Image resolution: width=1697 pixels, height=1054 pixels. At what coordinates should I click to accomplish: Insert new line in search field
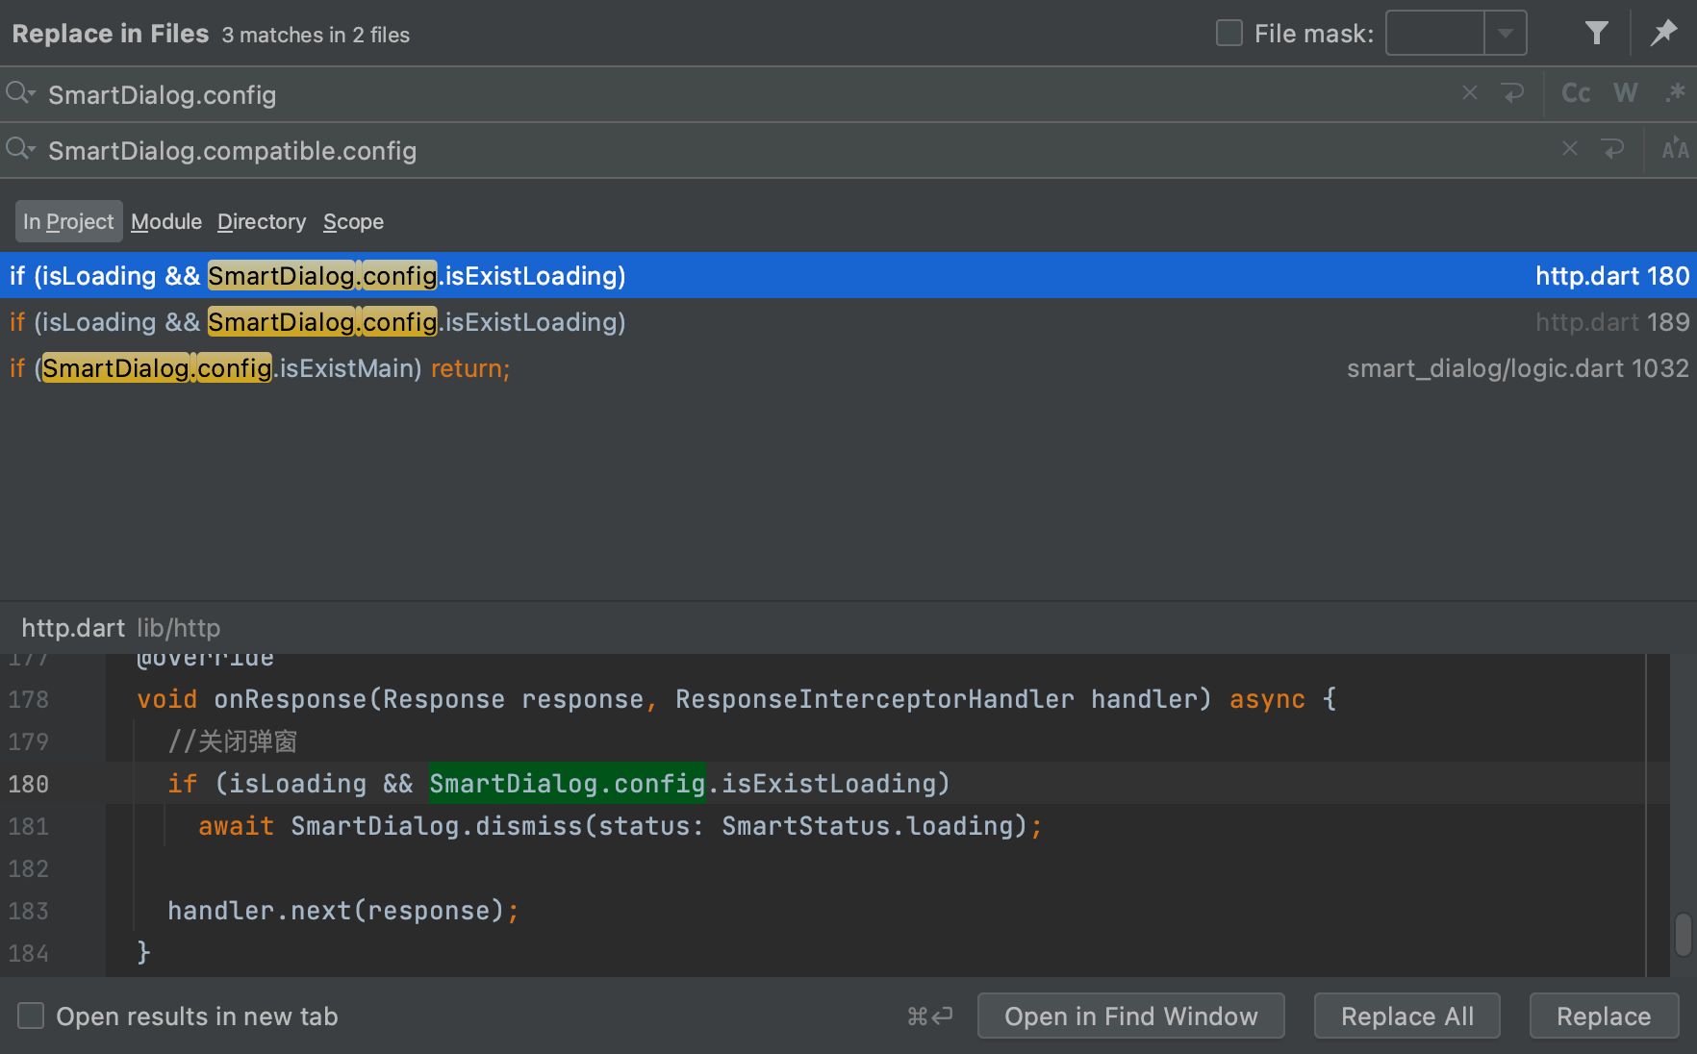click(x=1512, y=93)
